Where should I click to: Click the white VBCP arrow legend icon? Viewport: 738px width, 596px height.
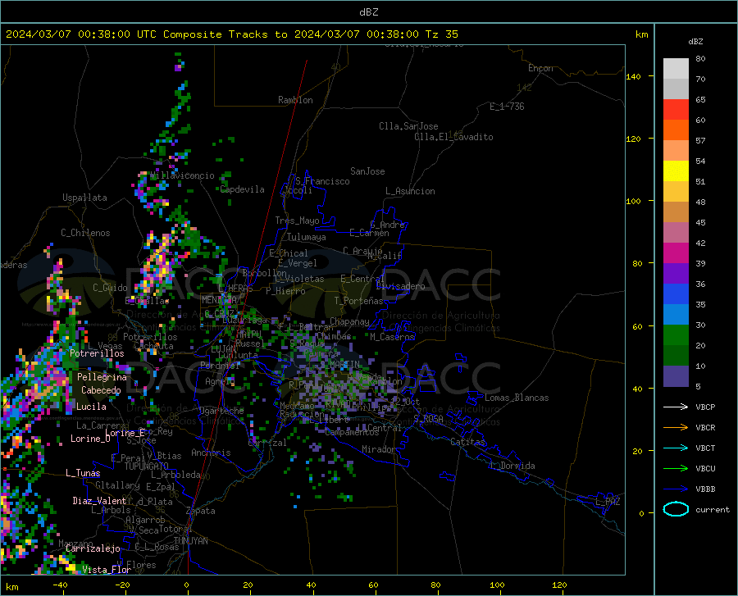point(676,407)
